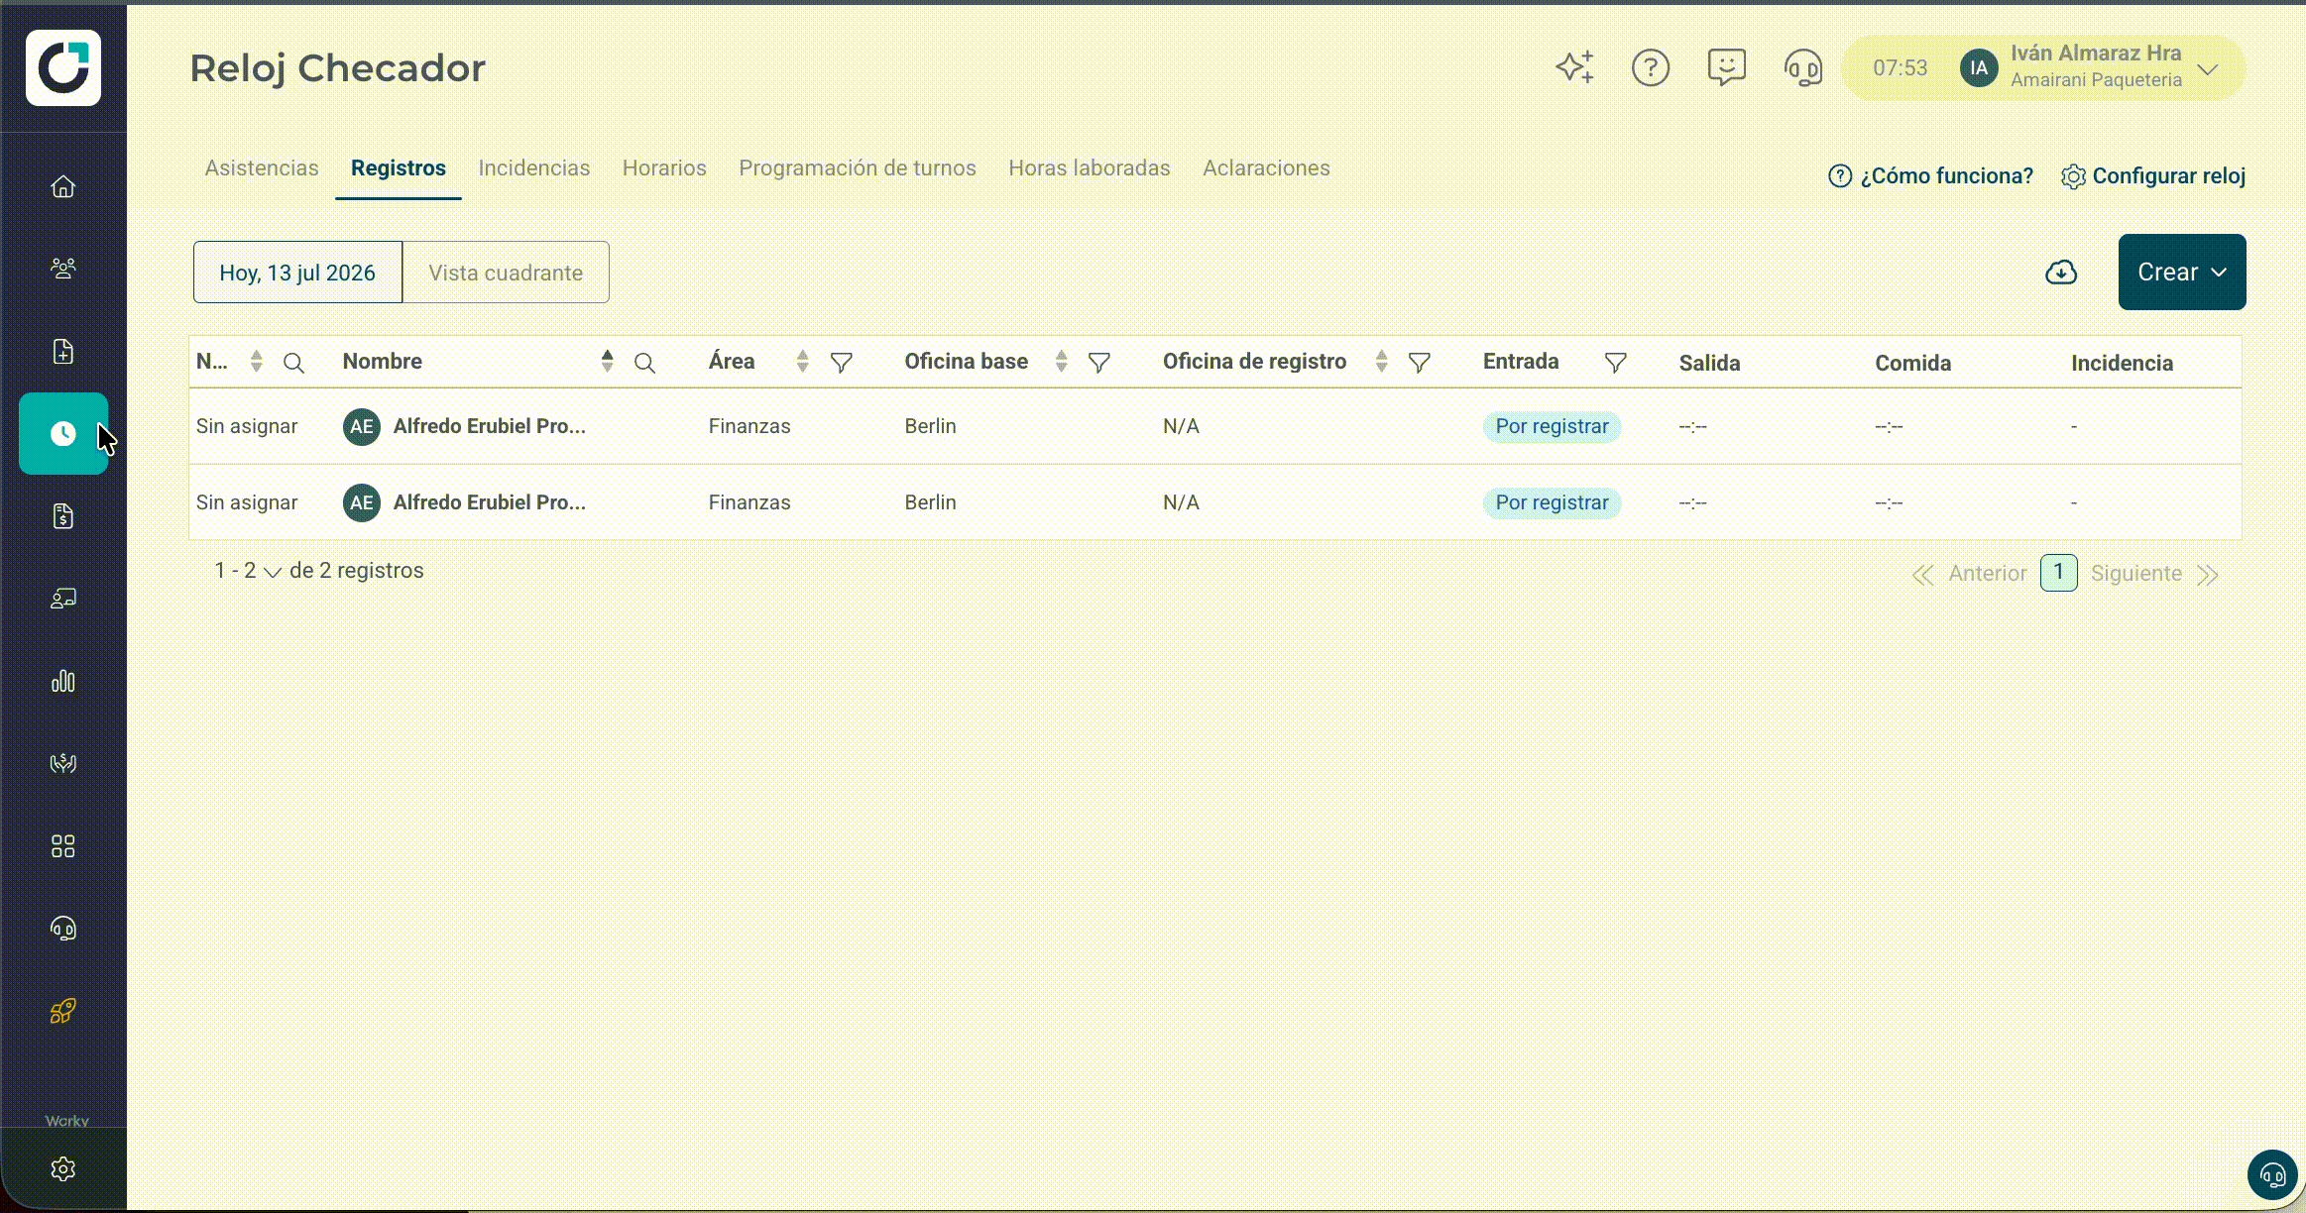
Task: Open the bar chart reports icon
Action: point(62,681)
